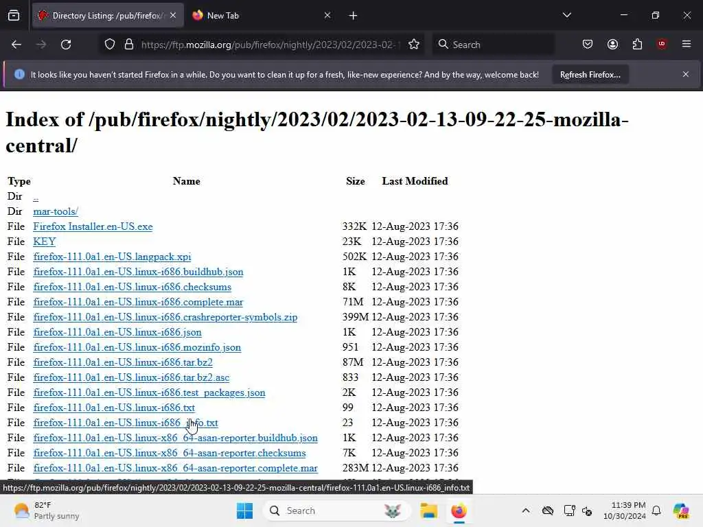
Task: Open linux-x86_64-asan-reporter.complete.mar link
Action: [x=175, y=468]
